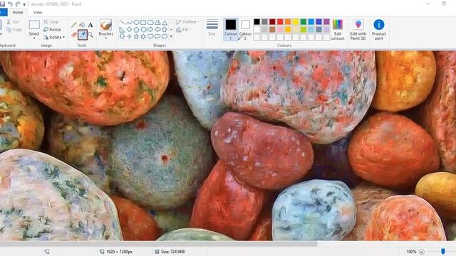
Task: Pick the pink palette swatch
Action: click(280, 29)
